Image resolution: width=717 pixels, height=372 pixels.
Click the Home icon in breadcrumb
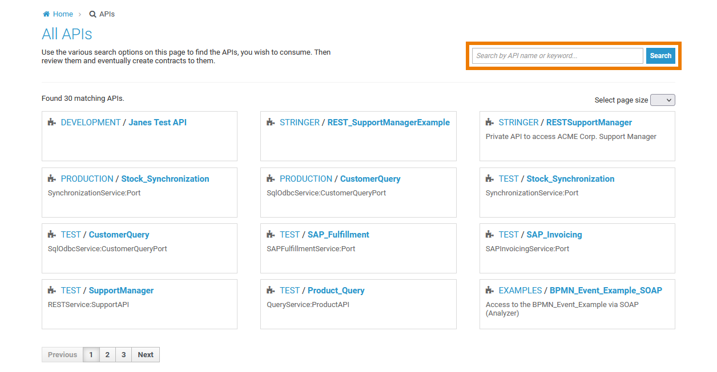pyautogui.click(x=46, y=14)
